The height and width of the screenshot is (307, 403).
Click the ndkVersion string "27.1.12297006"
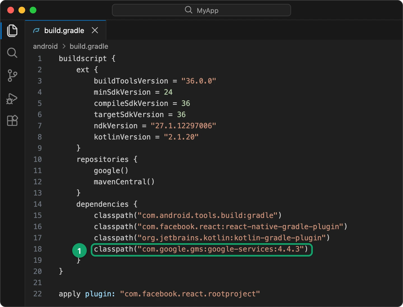[x=183, y=126]
